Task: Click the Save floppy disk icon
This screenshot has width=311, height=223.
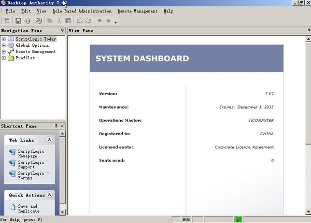Action: click(x=19, y=21)
